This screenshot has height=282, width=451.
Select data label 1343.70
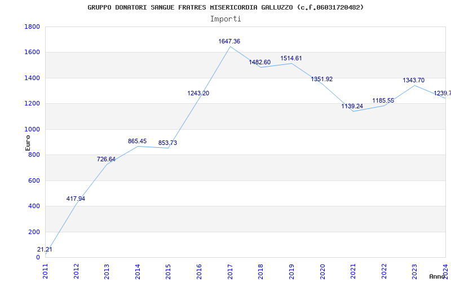[x=414, y=80]
